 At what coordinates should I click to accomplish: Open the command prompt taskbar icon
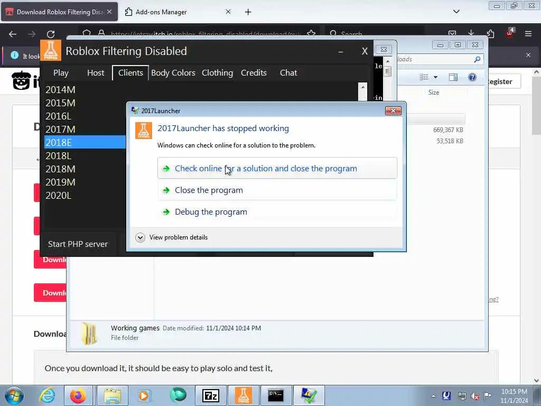tap(276, 395)
